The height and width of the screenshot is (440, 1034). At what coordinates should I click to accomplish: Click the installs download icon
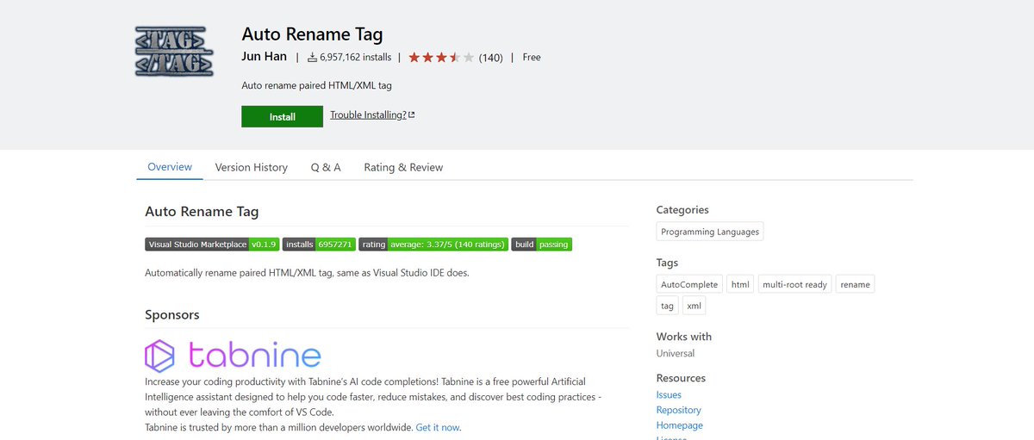click(x=313, y=58)
